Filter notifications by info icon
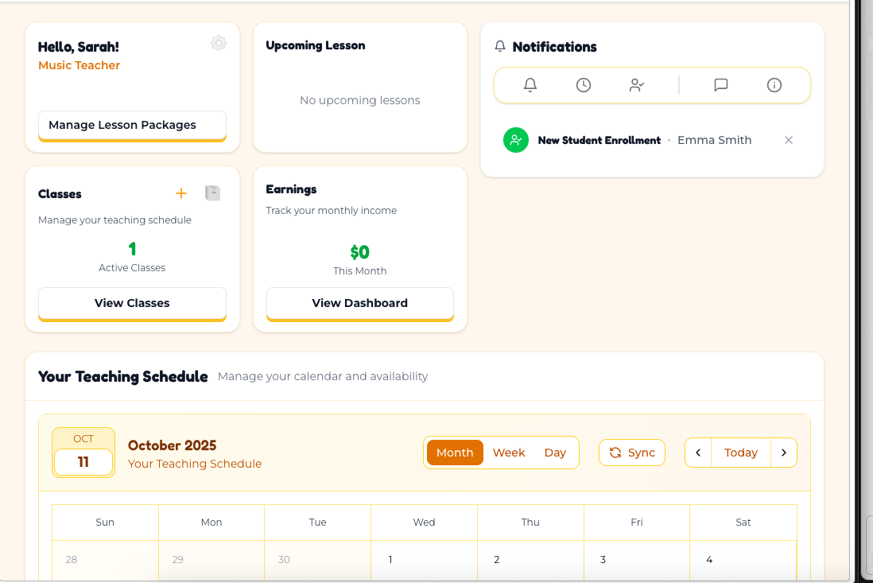873x583 pixels. [774, 85]
